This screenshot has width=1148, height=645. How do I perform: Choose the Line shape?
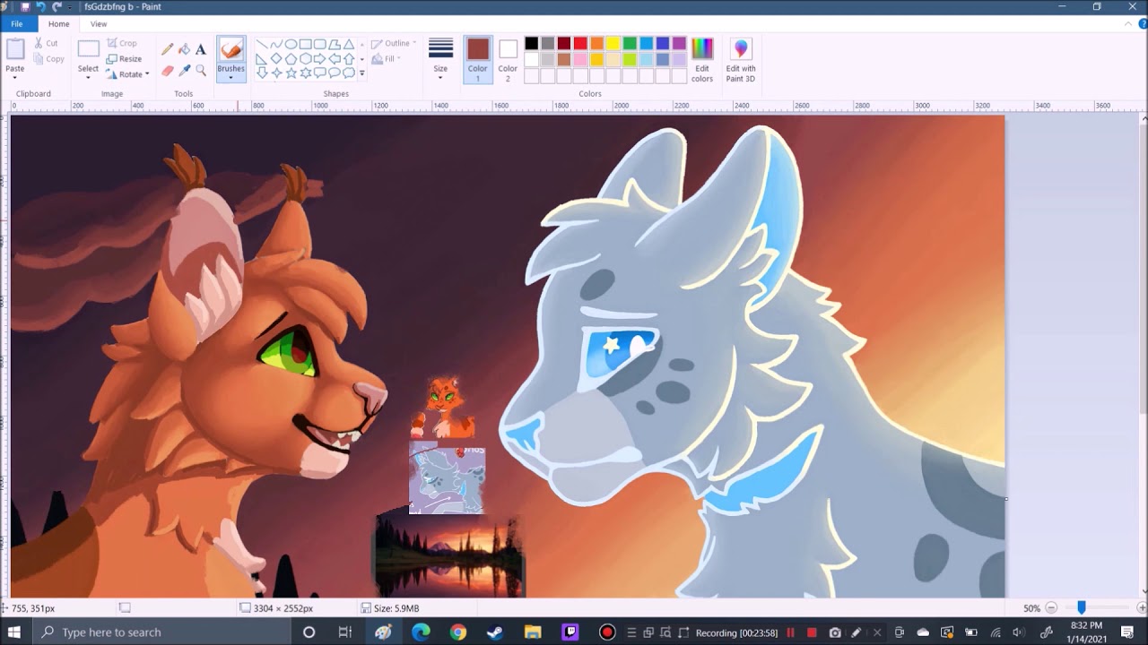pyautogui.click(x=262, y=44)
